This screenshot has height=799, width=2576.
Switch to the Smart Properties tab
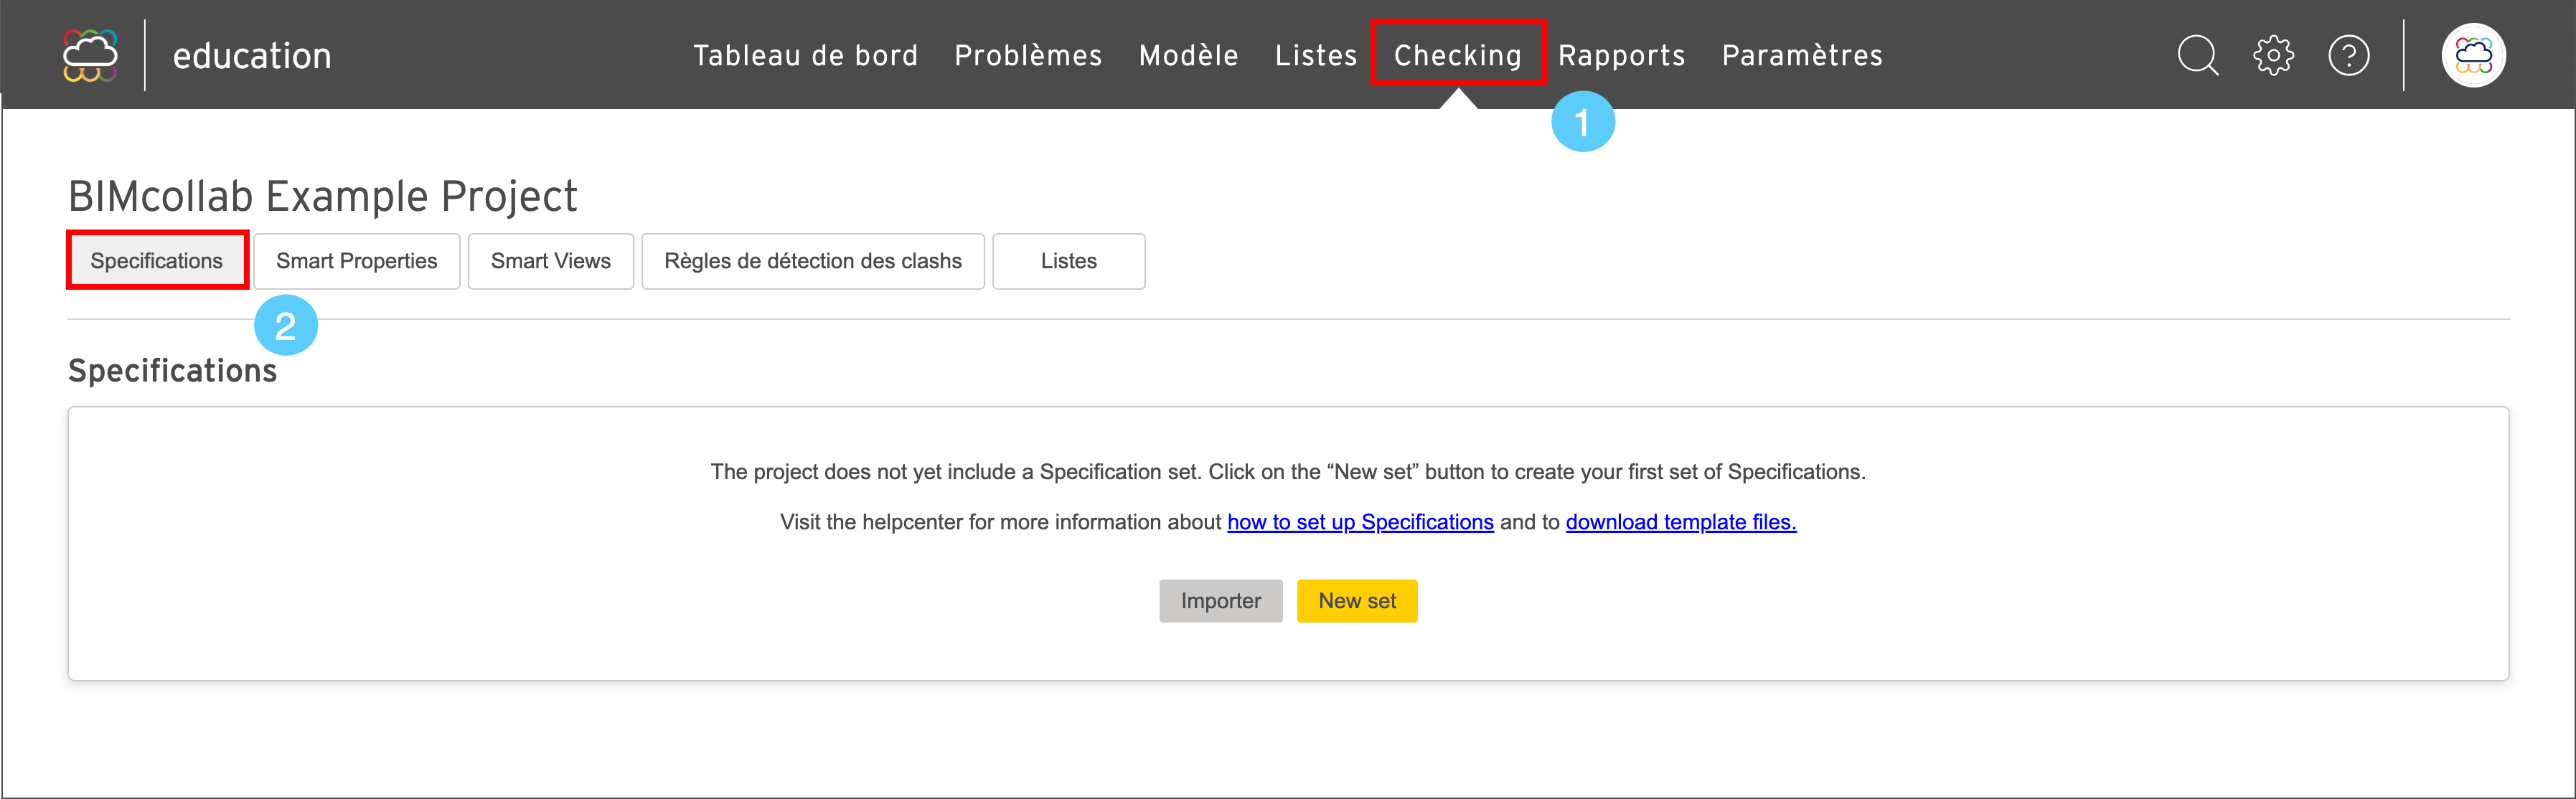click(x=357, y=261)
